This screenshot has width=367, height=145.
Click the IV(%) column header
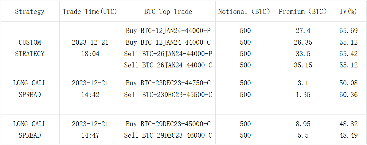[348, 12]
